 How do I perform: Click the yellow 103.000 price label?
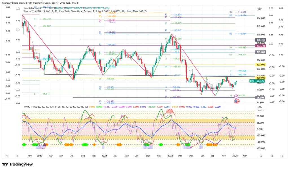click(x=260, y=64)
